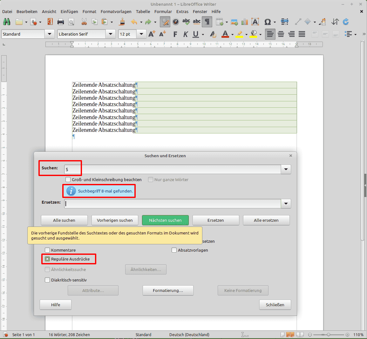Click the Paste clipboard icon
Viewport: 367px width, 339px height.
(105, 22)
